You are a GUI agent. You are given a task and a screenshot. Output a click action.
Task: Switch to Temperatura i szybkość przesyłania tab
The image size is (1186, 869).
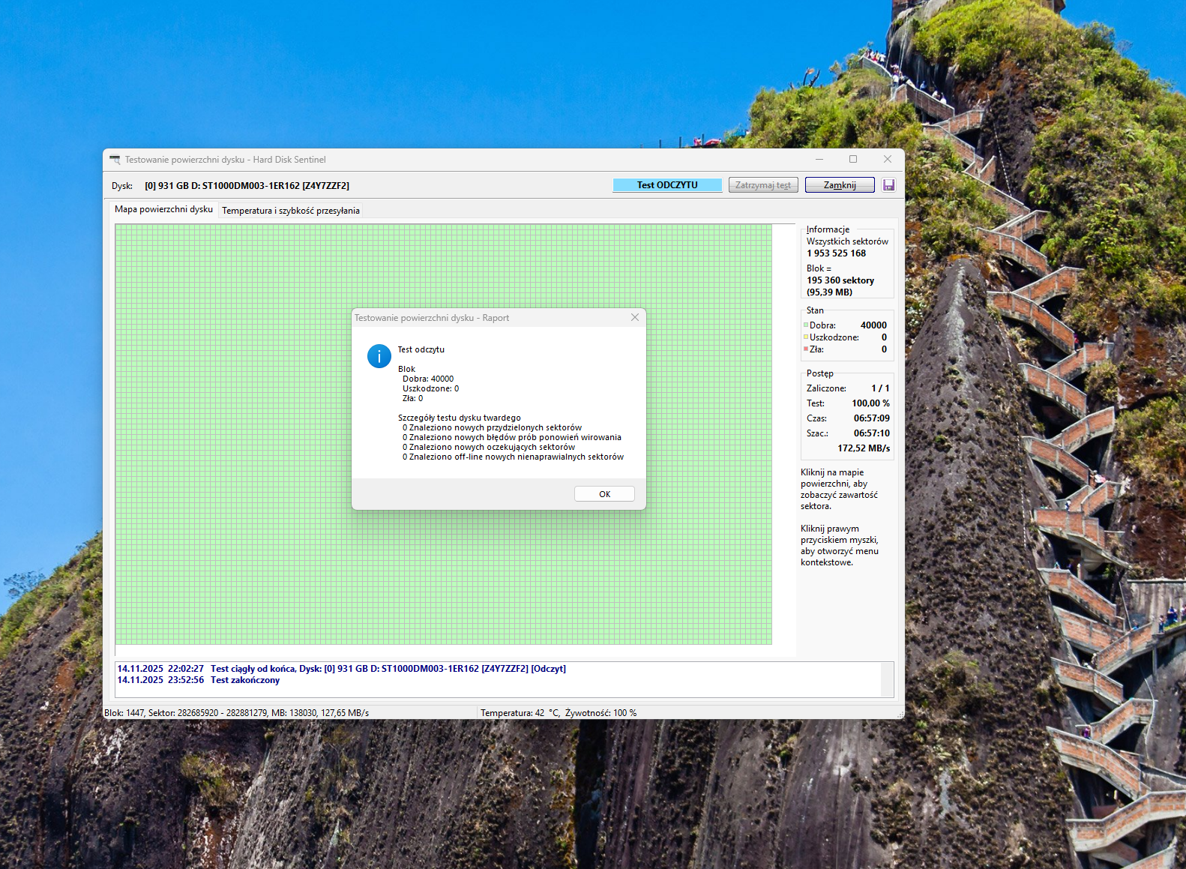[291, 211]
